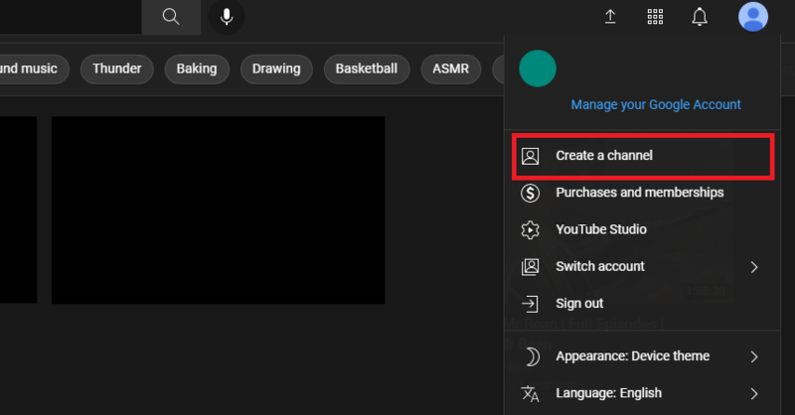The image size is (795, 415).
Task: Click the Purchases dollar sign icon
Action: coord(531,193)
